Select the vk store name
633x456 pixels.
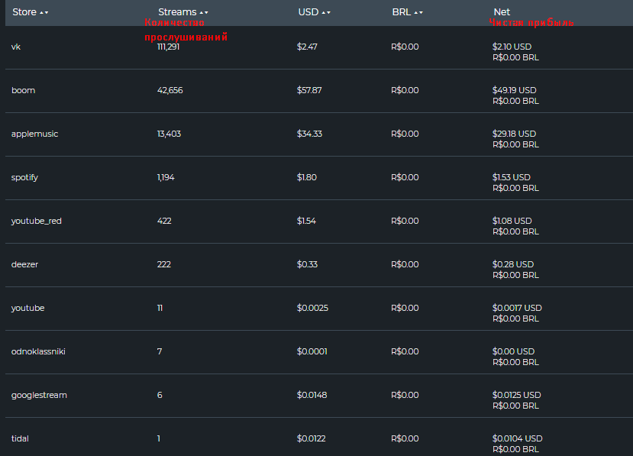point(16,47)
